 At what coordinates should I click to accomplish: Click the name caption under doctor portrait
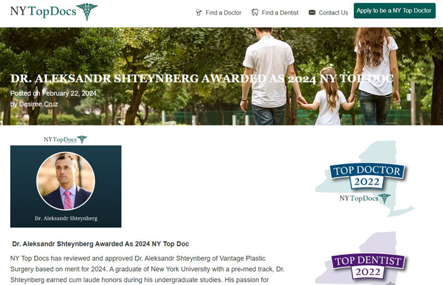[66, 218]
